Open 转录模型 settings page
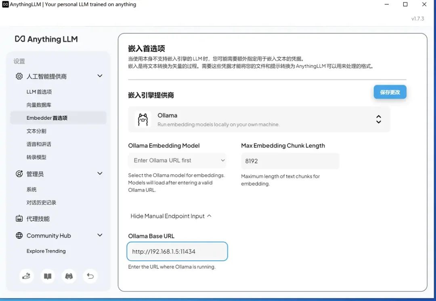This screenshot has height=301, width=436. [36, 157]
